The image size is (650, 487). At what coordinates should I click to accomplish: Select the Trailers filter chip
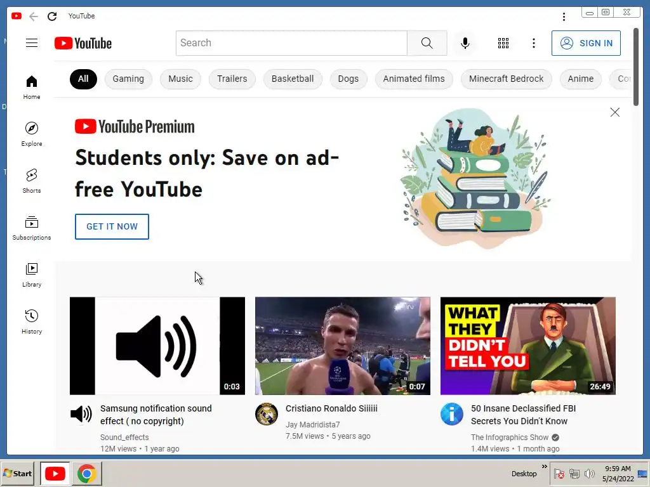tap(232, 79)
